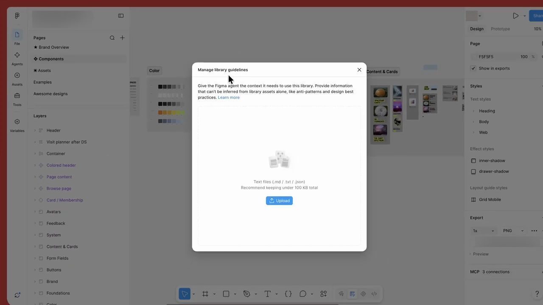Open the export scale 1x dropdown
The width and height of the screenshot is (543, 305).
(x=484, y=231)
